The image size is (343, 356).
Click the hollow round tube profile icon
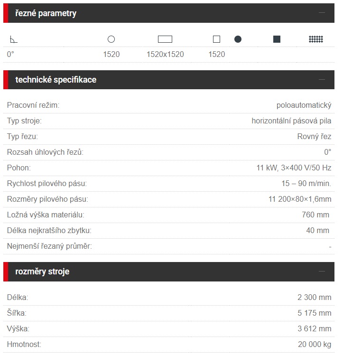pyautogui.click(x=111, y=39)
